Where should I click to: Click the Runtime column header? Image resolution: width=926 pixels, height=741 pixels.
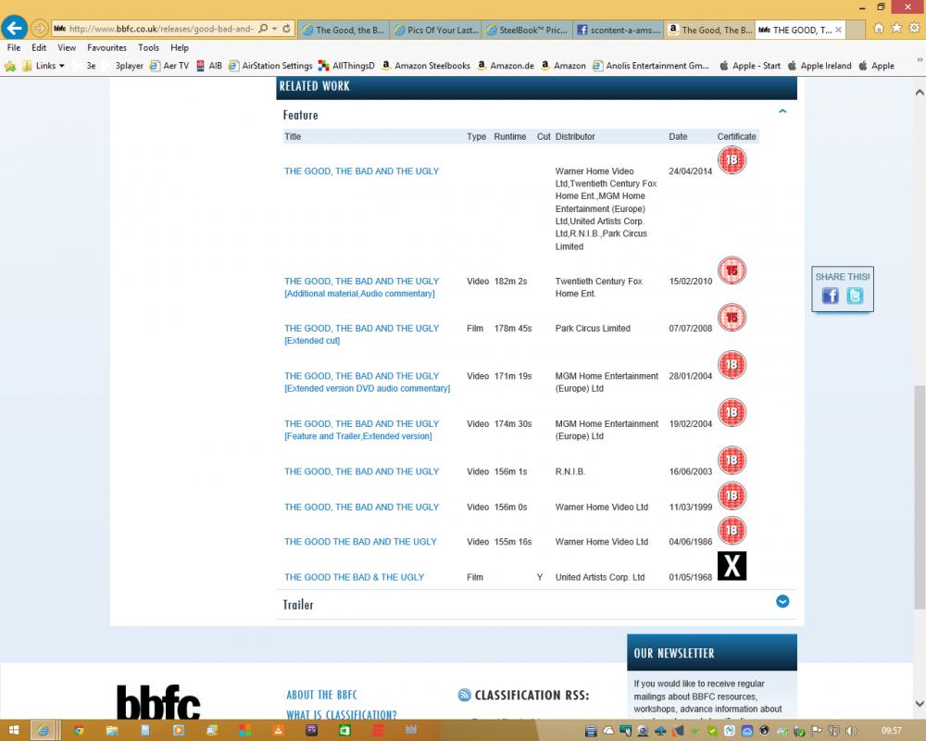coord(509,136)
